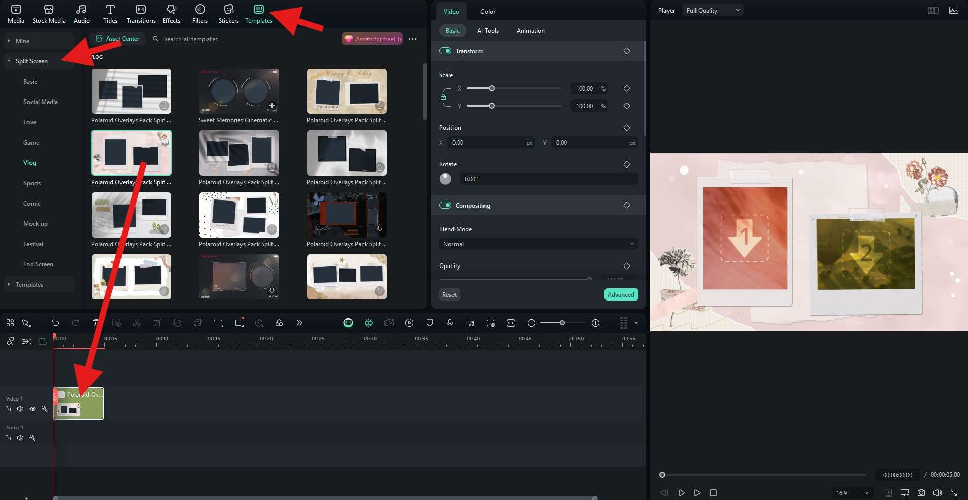Click the Redo arrow in timeline toolbar

coord(76,323)
